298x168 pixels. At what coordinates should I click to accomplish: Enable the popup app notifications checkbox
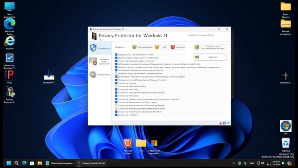[x=116, y=109]
